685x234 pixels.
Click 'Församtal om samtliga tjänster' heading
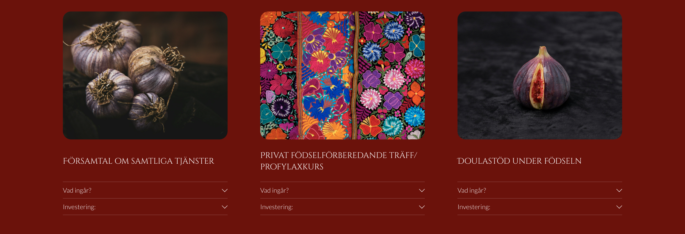pos(138,161)
